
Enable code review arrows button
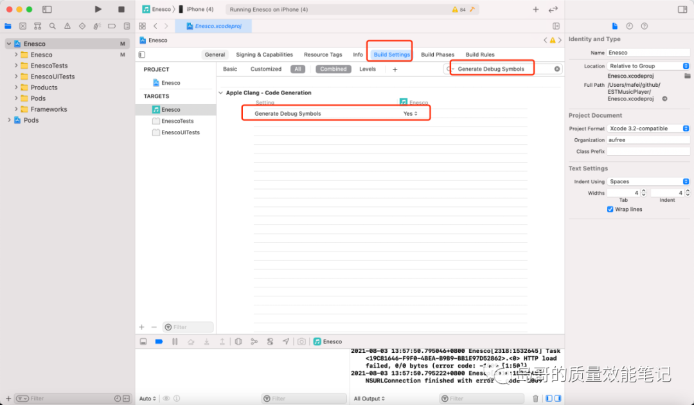tap(553, 9)
